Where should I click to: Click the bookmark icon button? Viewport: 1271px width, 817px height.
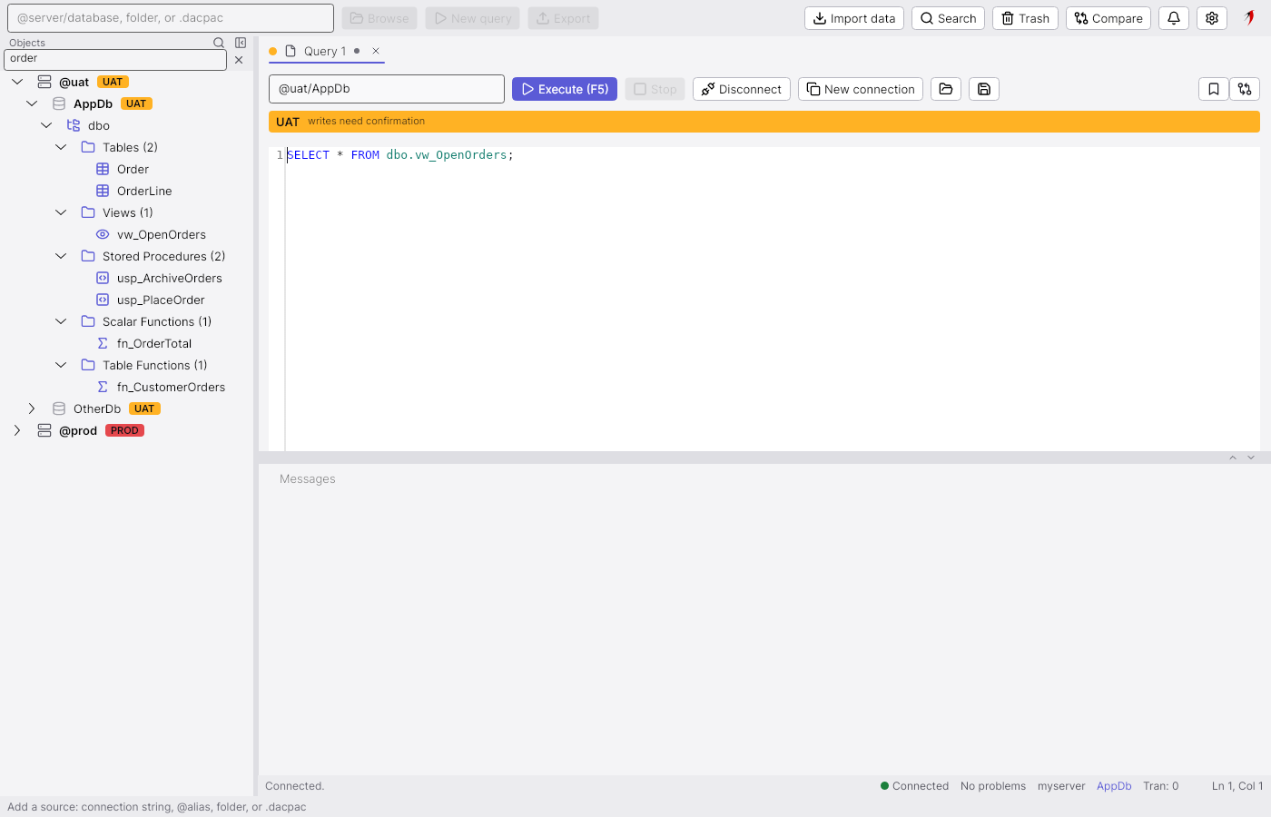click(1214, 89)
